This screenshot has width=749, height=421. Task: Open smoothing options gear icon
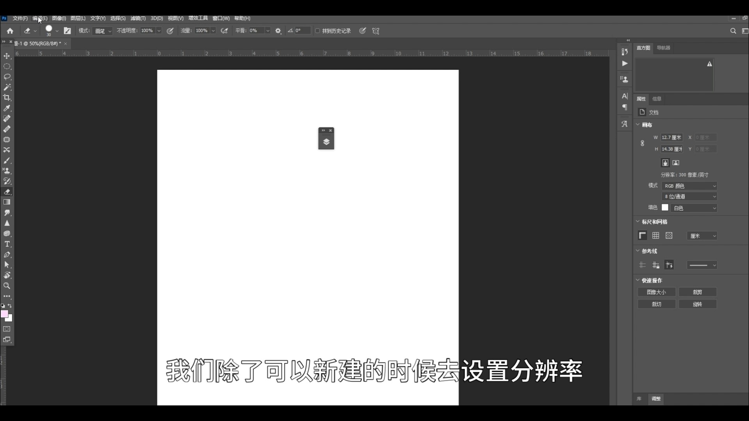278,31
